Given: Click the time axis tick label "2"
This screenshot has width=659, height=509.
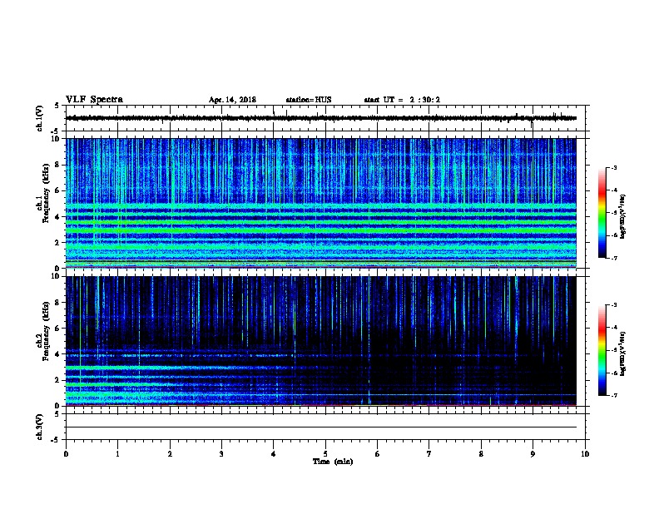Looking at the screenshot, I should pos(170,454).
